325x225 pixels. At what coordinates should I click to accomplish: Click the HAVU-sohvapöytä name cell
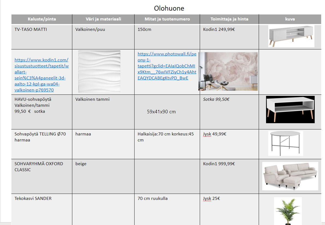point(42,112)
